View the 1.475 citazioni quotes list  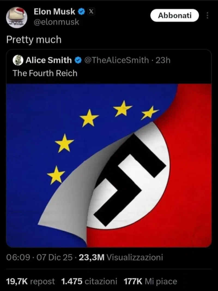tap(89, 281)
